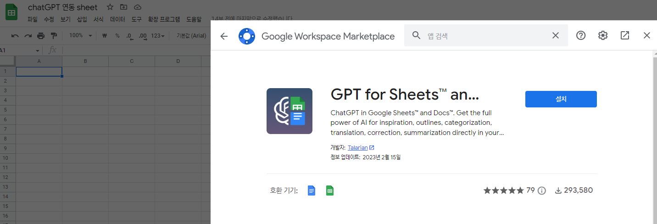657x224 pixels.
Task: Select column D header
Action: 178,61
